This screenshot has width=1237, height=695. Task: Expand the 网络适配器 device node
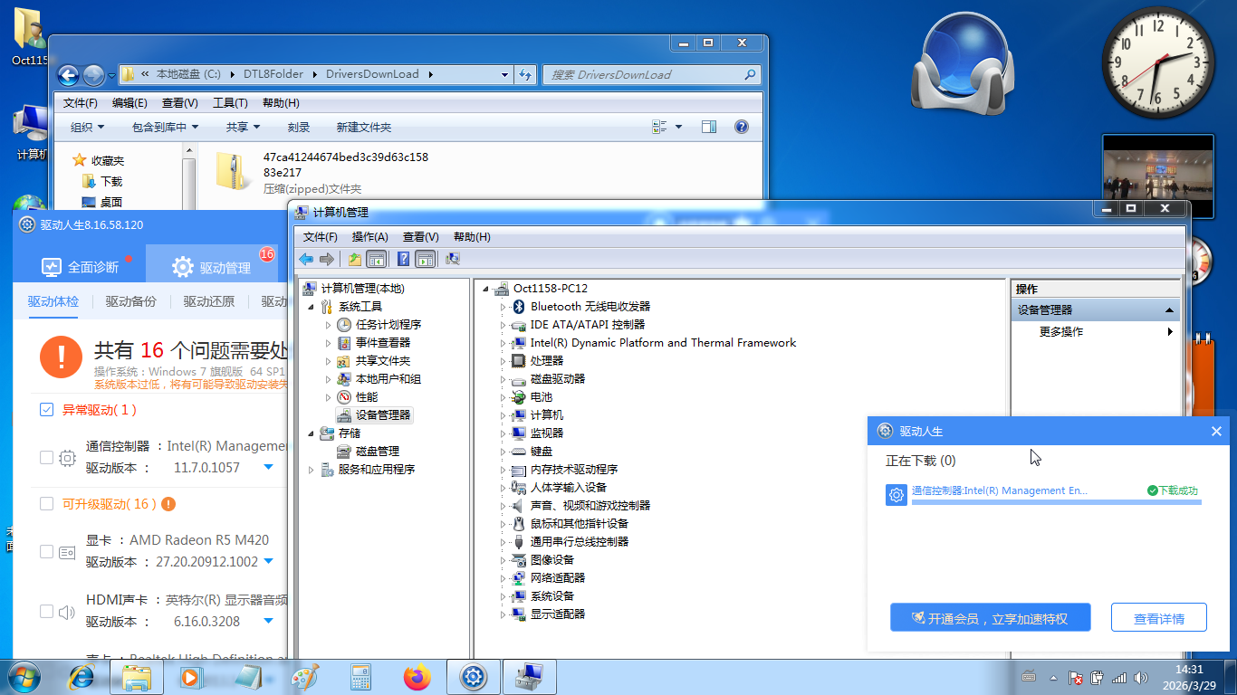[503, 578]
